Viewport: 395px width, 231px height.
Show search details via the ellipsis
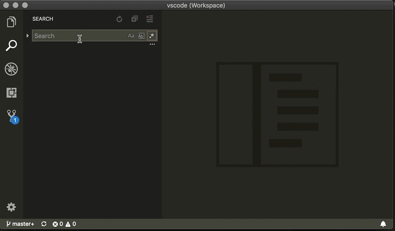coord(152,45)
